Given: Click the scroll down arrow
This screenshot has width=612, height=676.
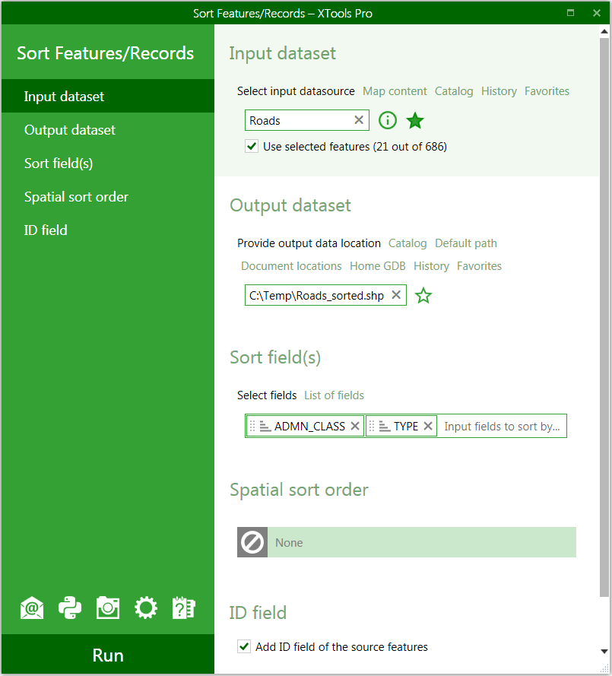Looking at the screenshot, I should tap(604, 652).
